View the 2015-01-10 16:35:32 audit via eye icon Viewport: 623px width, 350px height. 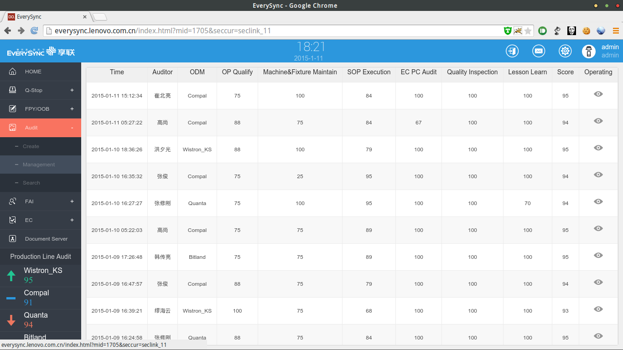[598, 175]
